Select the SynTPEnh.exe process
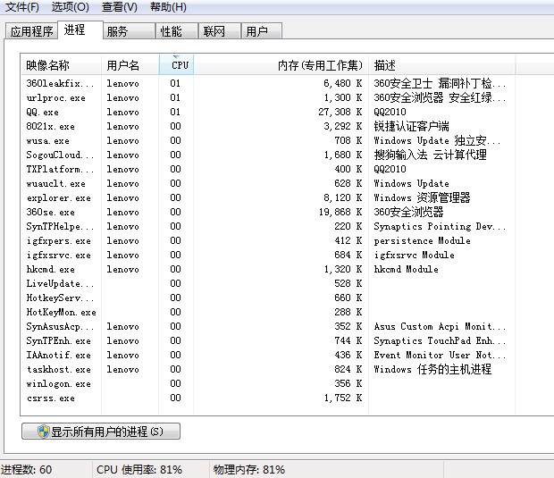 point(267,341)
